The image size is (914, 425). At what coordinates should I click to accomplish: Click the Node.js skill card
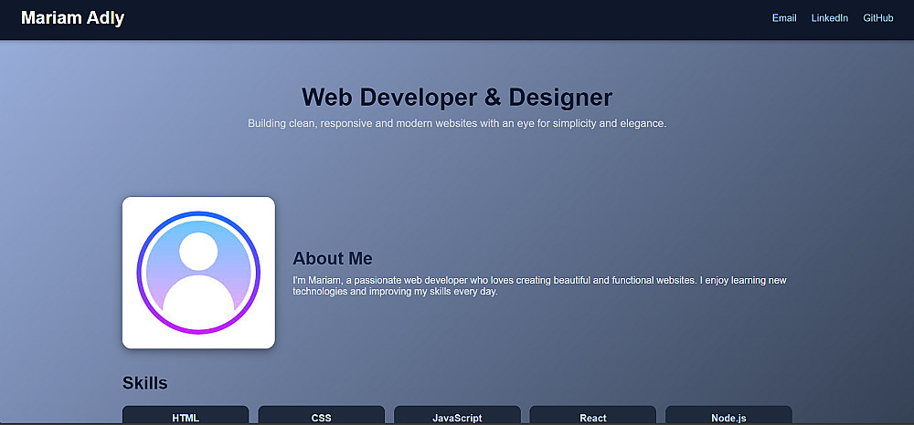tap(728, 415)
